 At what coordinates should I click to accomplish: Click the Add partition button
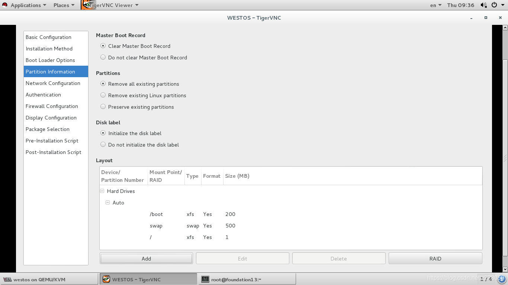coord(146,259)
